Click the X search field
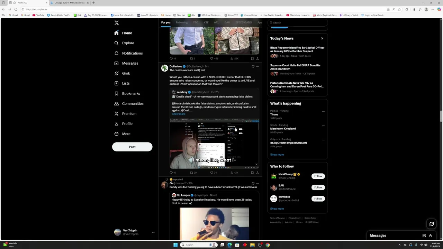 coord(298,22)
